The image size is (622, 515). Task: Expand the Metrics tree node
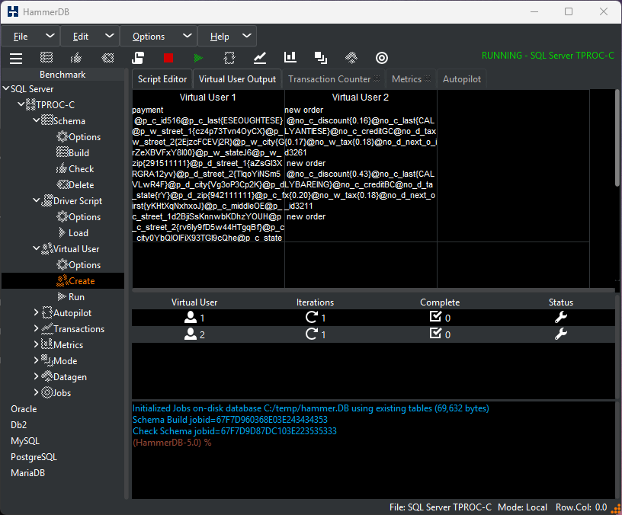tap(36, 344)
